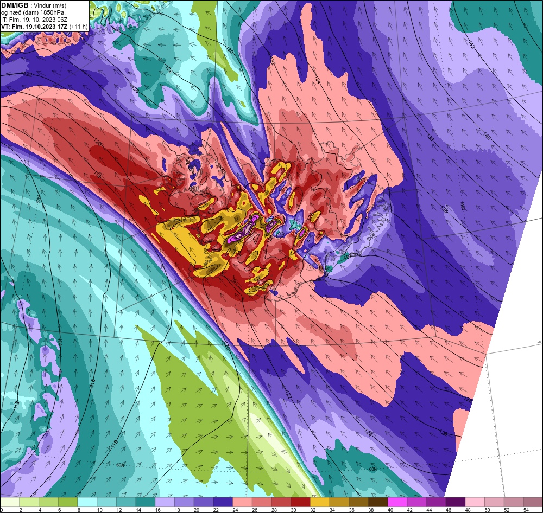Select the salmon pink swatch between 24 and 26
The width and height of the screenshot is (543, 513).
243,502
